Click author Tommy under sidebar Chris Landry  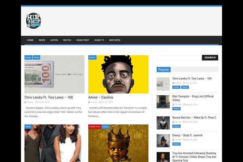[178, 83]
